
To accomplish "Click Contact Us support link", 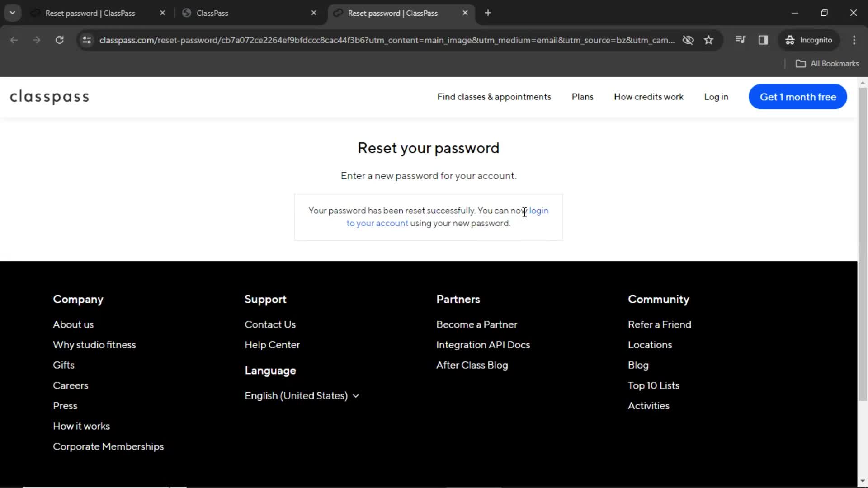I will tap(270, 324).
